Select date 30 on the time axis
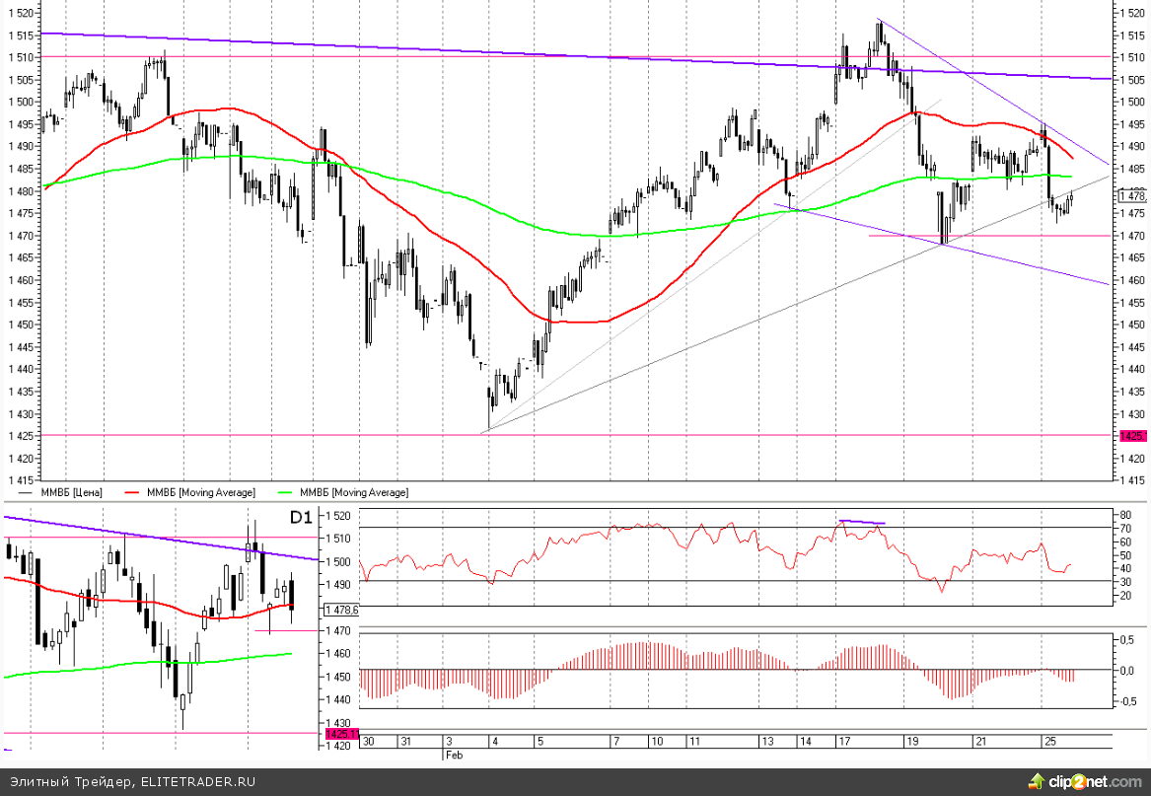The image size is (1151, 796). click(369, 741)
